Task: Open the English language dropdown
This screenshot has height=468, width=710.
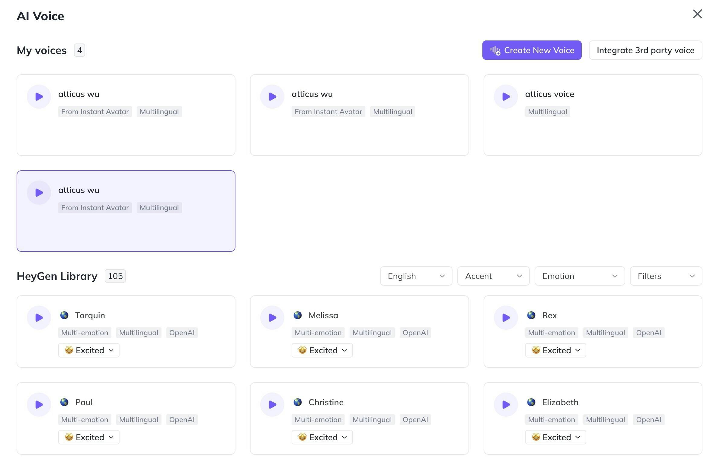Action: 416,276
